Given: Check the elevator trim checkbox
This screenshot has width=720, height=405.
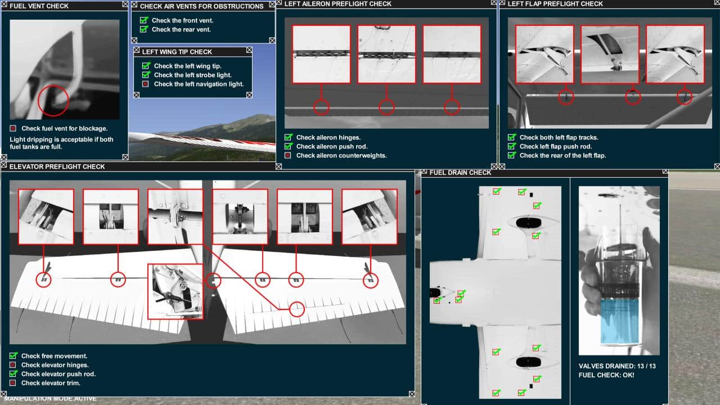Looking at the screenshot, I should click(x=13, y=383).
